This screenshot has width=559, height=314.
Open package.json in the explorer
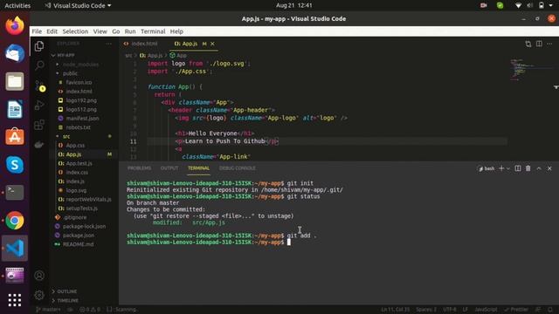[x=79, y=235]
